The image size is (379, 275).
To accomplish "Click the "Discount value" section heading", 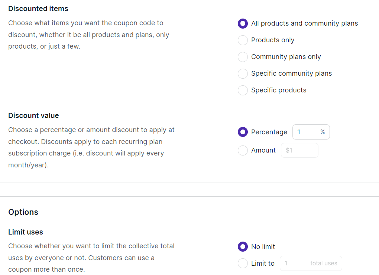I will [x=33, y=115].
